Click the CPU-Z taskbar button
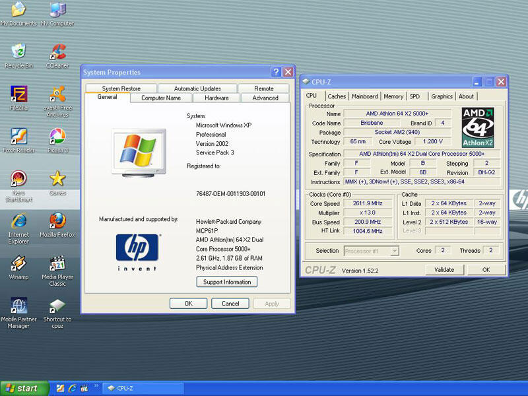 143,388
